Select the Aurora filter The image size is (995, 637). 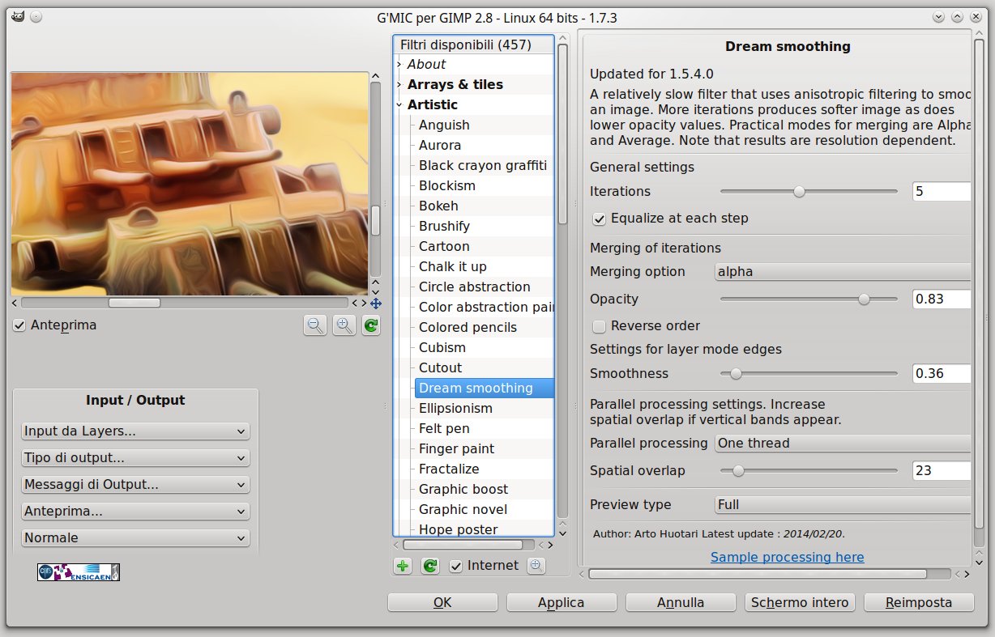coord(440,146)
